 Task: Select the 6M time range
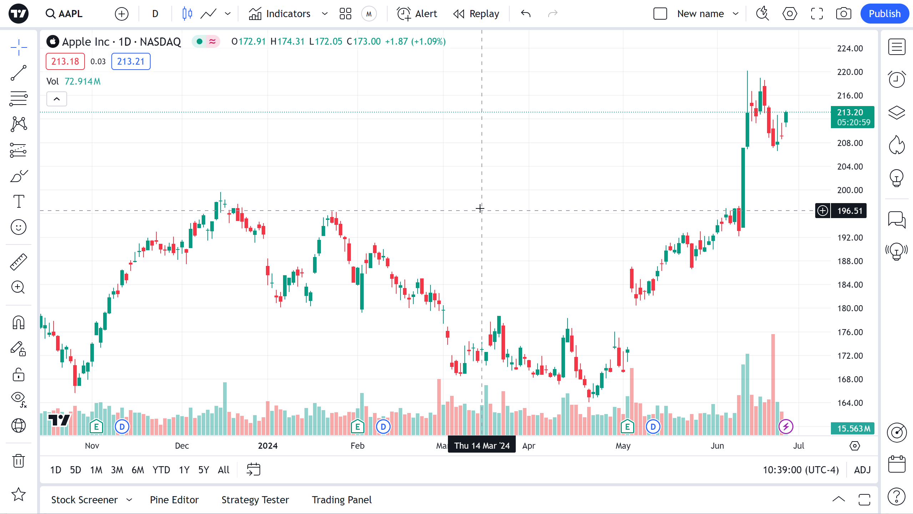coord(138,470)
